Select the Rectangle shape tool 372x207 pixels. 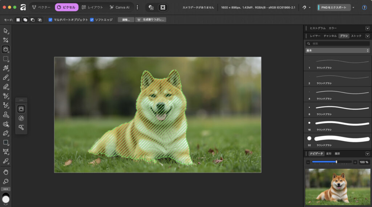(6, 142)
